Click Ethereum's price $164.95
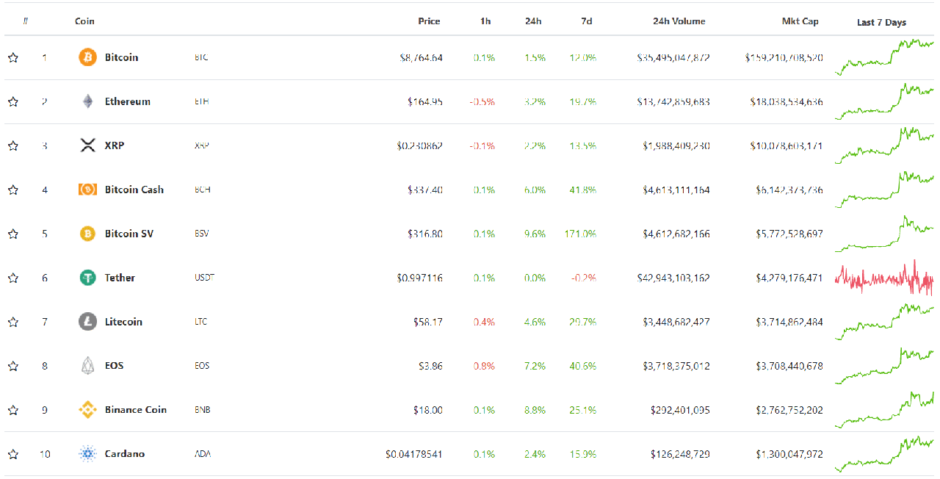 [425, 101]
